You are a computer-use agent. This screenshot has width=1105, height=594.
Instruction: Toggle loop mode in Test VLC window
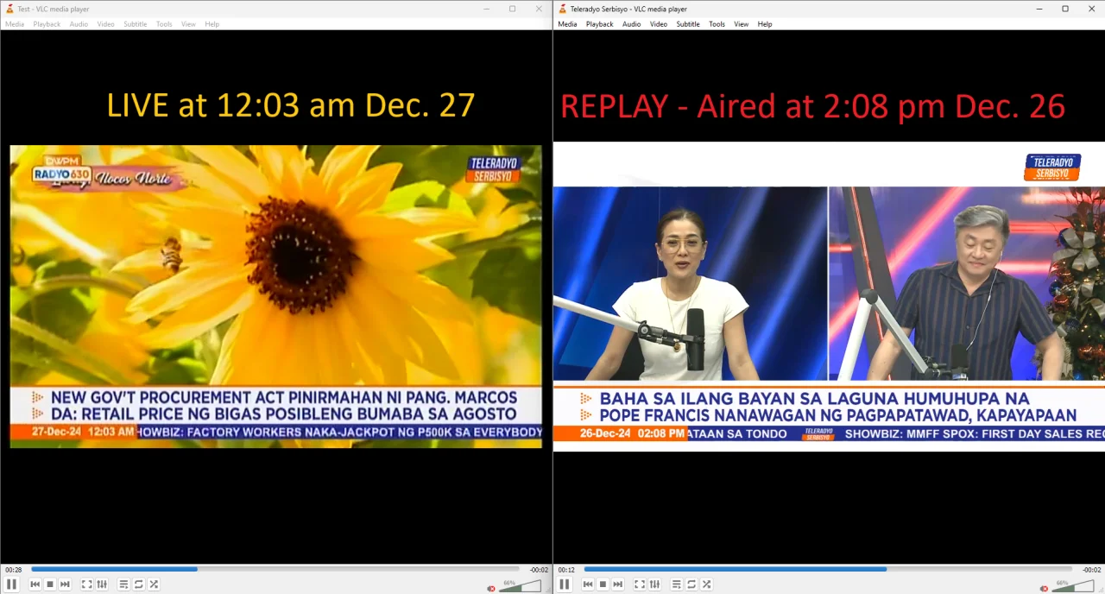[138, 585]
